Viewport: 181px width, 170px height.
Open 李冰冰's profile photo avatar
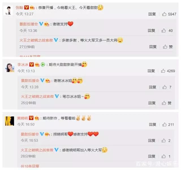tap(10, 67)
